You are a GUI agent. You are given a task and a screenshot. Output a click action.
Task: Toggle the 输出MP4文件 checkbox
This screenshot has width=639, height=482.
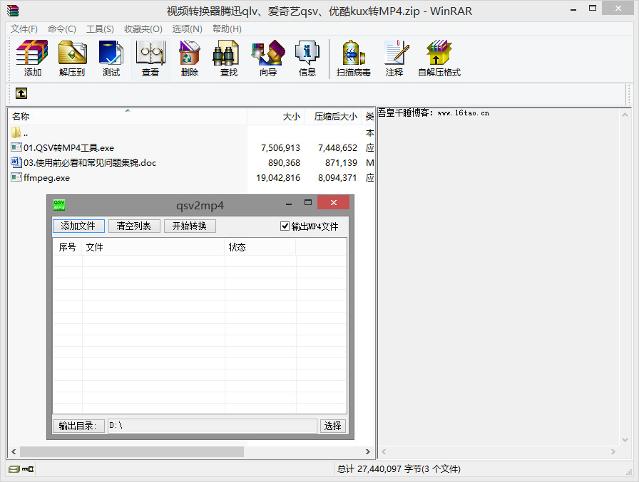click(x=285, y=226)
